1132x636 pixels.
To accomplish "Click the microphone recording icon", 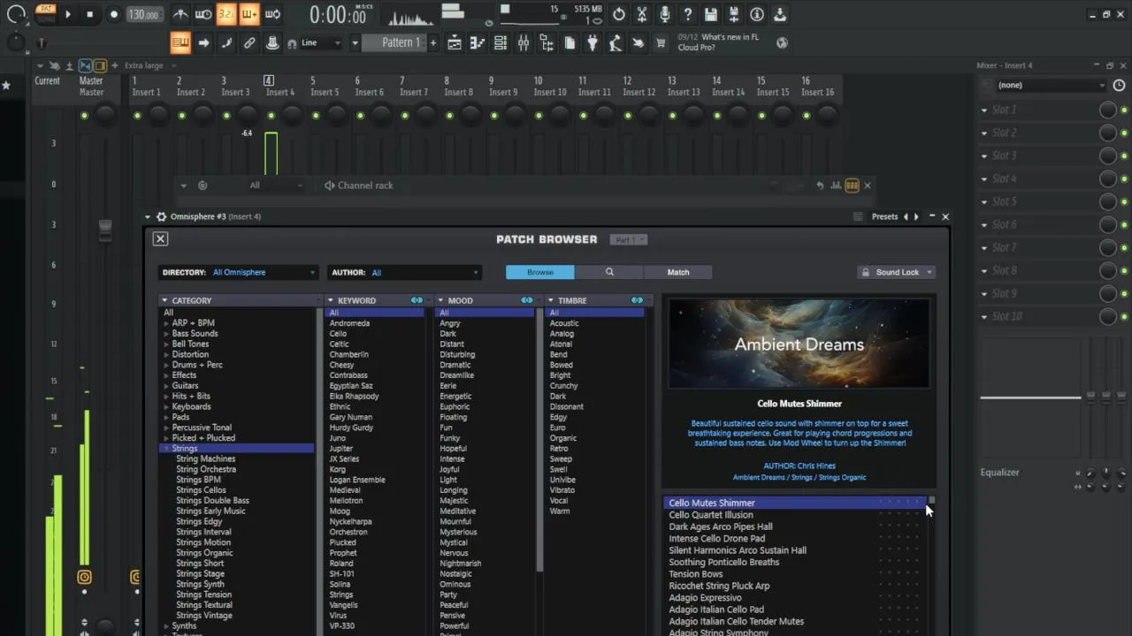I will pos(664,14).
